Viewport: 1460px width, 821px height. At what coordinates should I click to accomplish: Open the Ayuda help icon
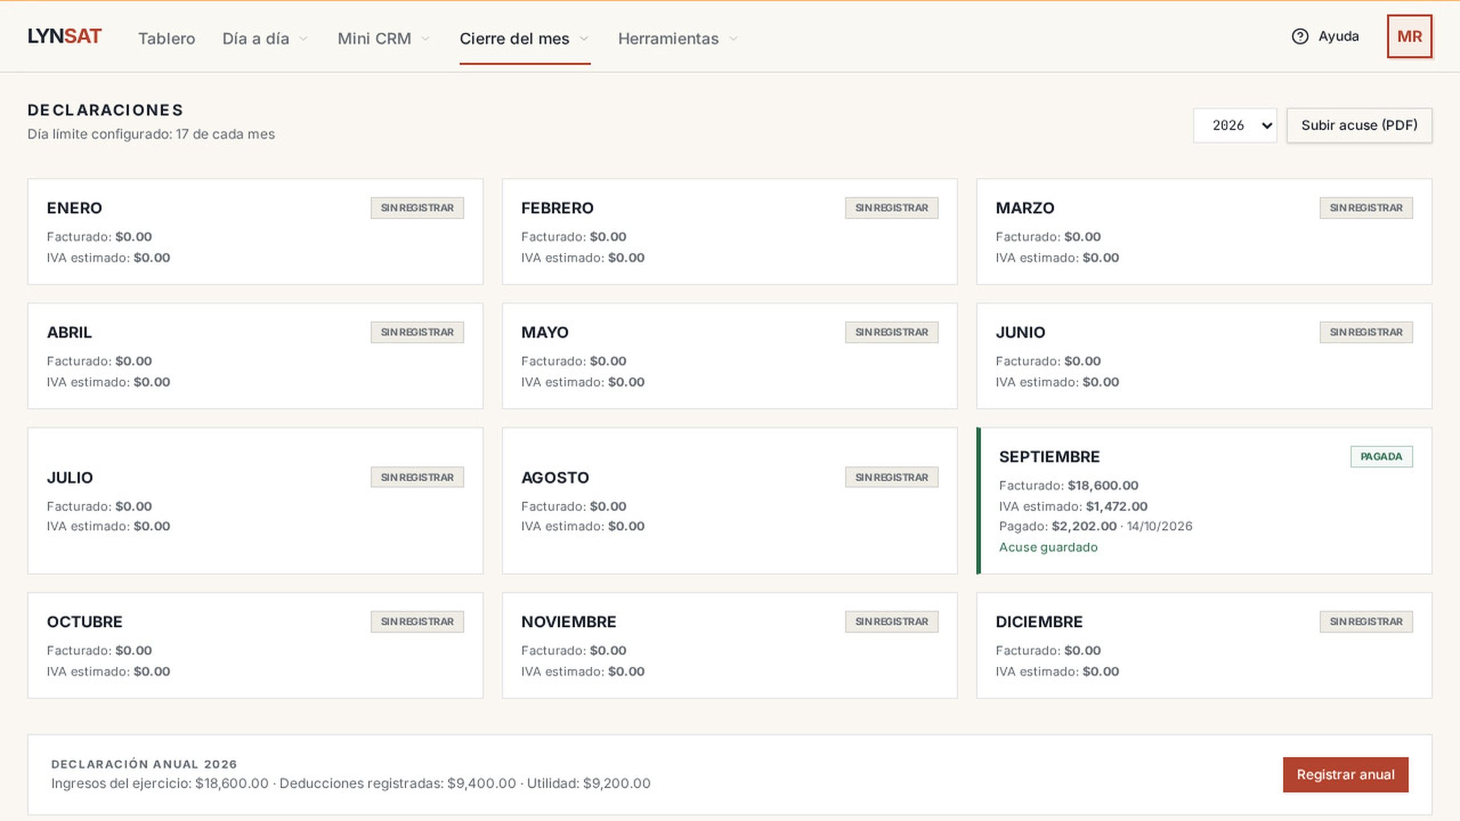point(1300,36)
